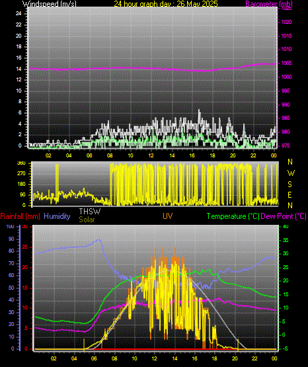Click the 100 humidity axis value
The image size is (308, 367).
11,226
